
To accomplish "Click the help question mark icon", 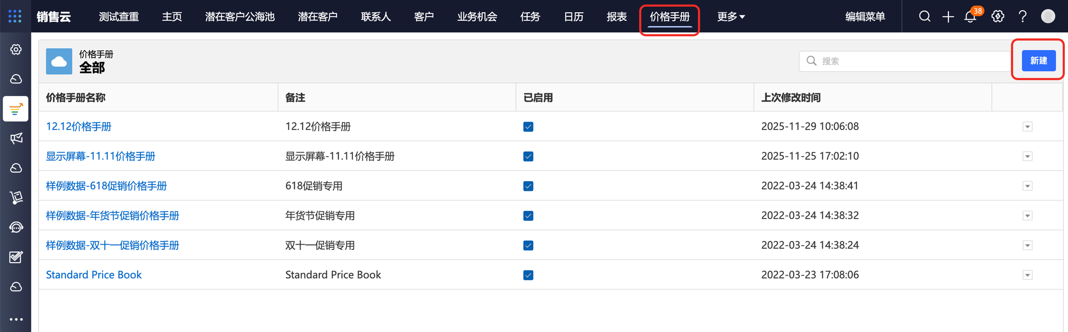I will pyautogui.click(x=1023, y=17).
